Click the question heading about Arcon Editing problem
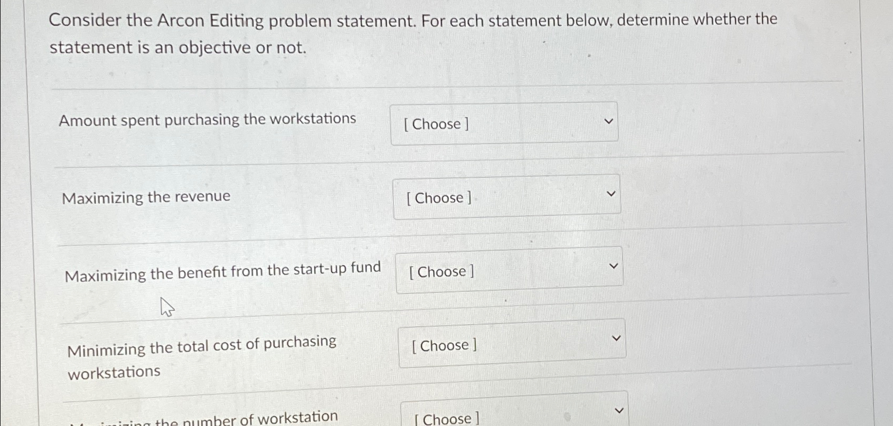Viewport: 893px width, 426px height. click(x=413, y=33)
